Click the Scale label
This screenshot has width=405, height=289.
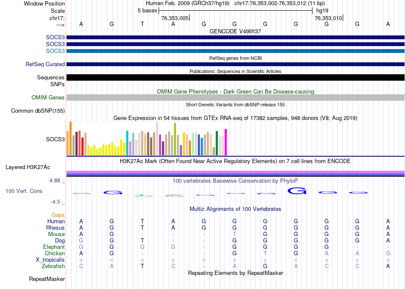pyautogui.click(x=58, y=11)
